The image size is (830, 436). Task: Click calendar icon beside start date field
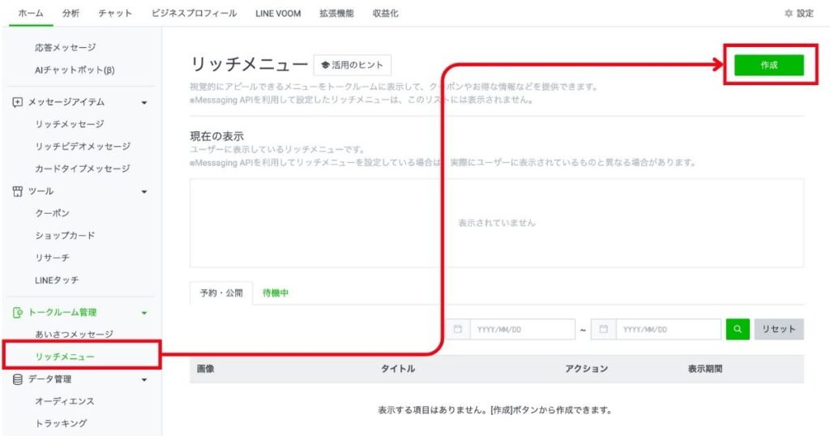(x=457, y=329)
